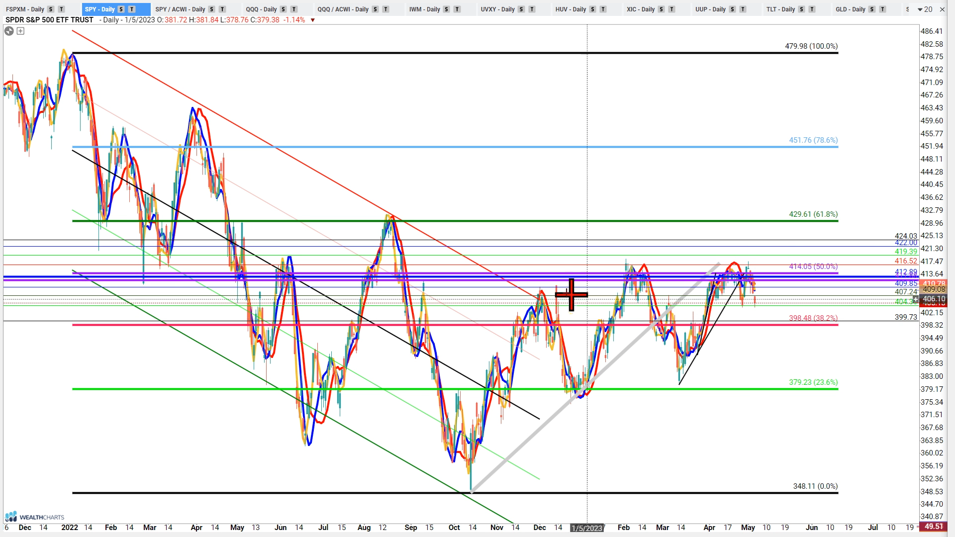Click the S icon on the SPY / ACWI tab

(x=211, y=9)
